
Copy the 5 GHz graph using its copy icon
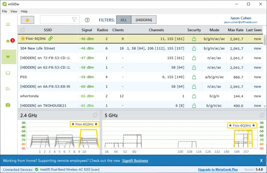coord(262,115)
